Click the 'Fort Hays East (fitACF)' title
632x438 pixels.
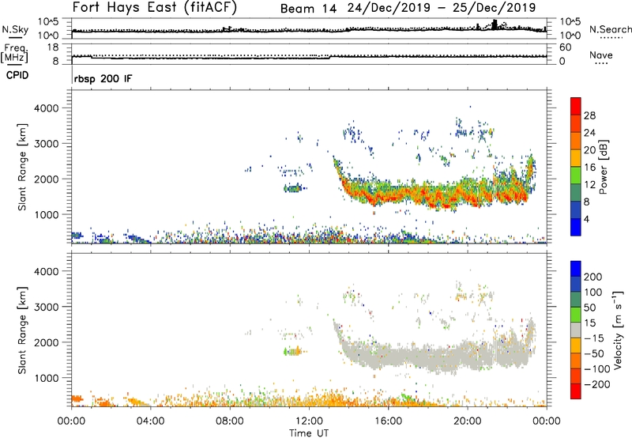[155, 7]
